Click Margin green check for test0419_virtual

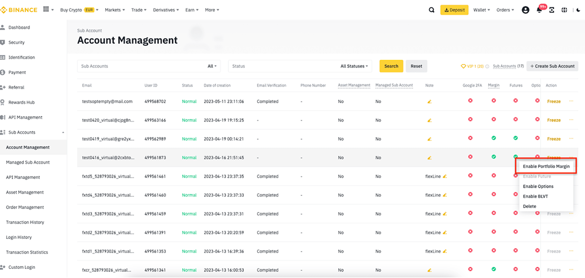click(494, 138)
